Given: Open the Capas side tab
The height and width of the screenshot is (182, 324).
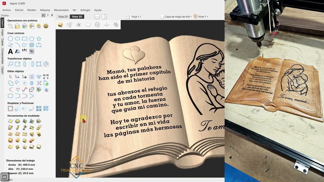Looking at the screenshot, I should pyautogui.click(x=2, y=42).
